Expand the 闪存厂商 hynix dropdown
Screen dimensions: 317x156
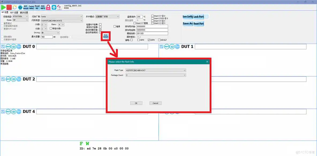[82, 16]
